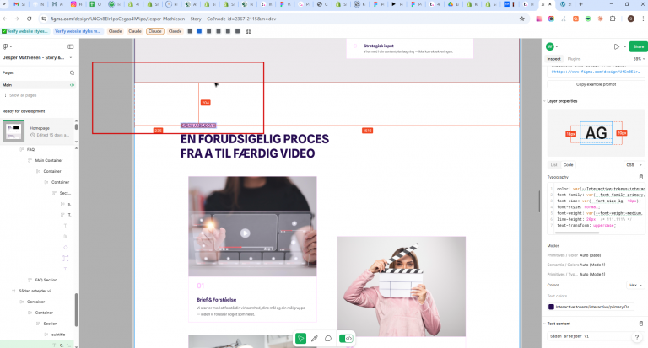The height and width of the screenshot is (348, 648).
Task: Copy Typography code with clipboard icon
Action: coord(641,177)
